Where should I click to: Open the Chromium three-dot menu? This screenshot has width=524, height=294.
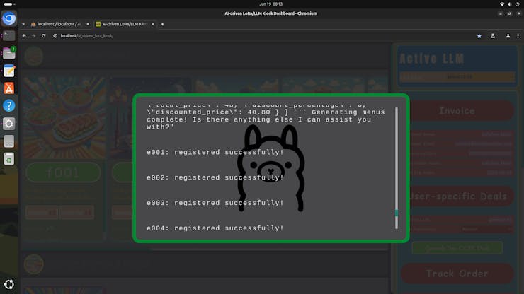click(x=518, y=36)
